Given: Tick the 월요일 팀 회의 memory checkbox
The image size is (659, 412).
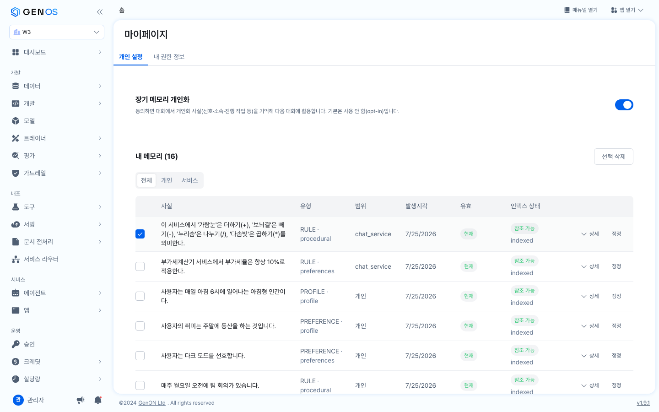Looking at the screenshot, I should (140, 385).
